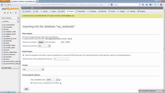Switch to the Structure tab
This screenshot has height=93, width=165.
click(27, 11)
